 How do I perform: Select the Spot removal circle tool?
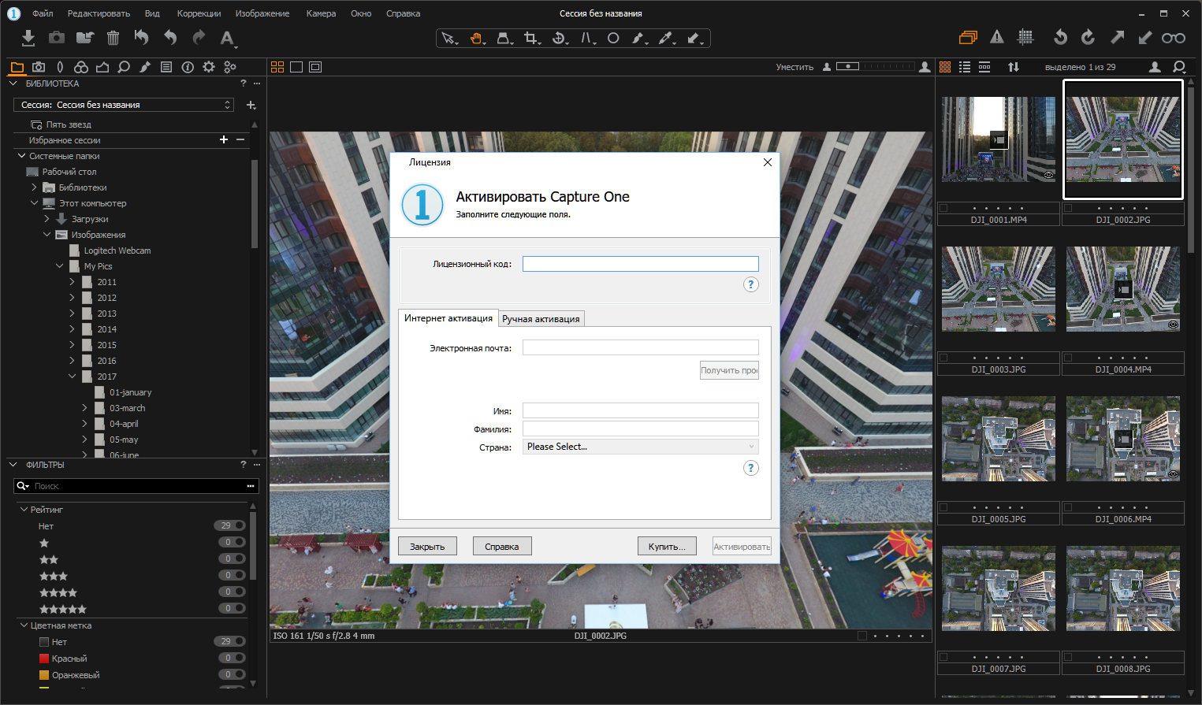click(x=613, y=39)
